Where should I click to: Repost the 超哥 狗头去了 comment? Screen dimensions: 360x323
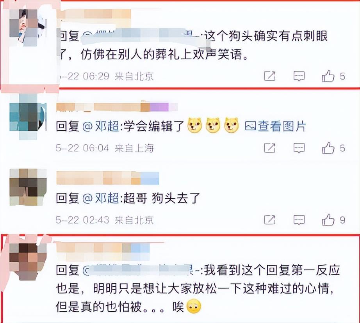click(x=270, y=220)
